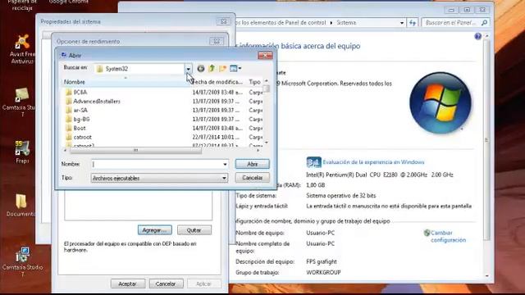Click the search magnifier in Panel de control
This screenshot has height=295, width=525.
(x=484, y=23)
